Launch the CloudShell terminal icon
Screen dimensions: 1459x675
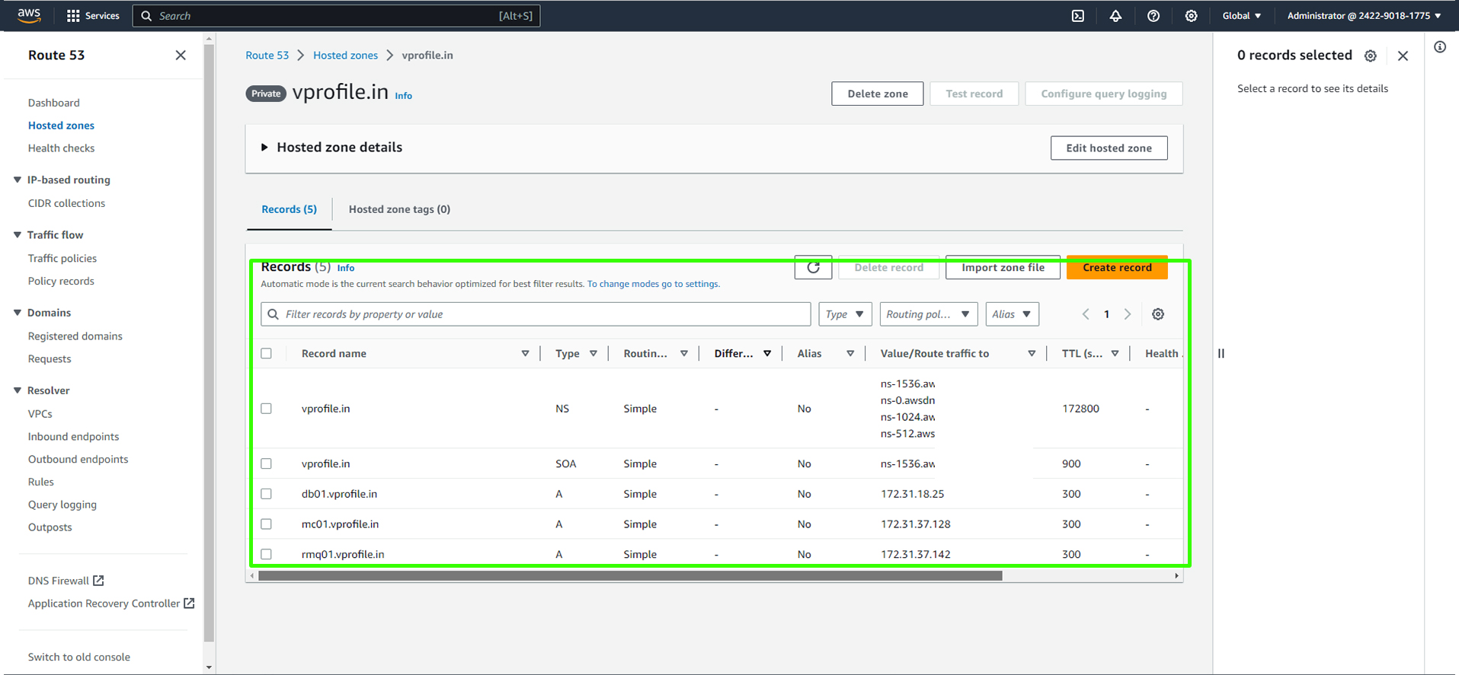(x=1077, y=15)
